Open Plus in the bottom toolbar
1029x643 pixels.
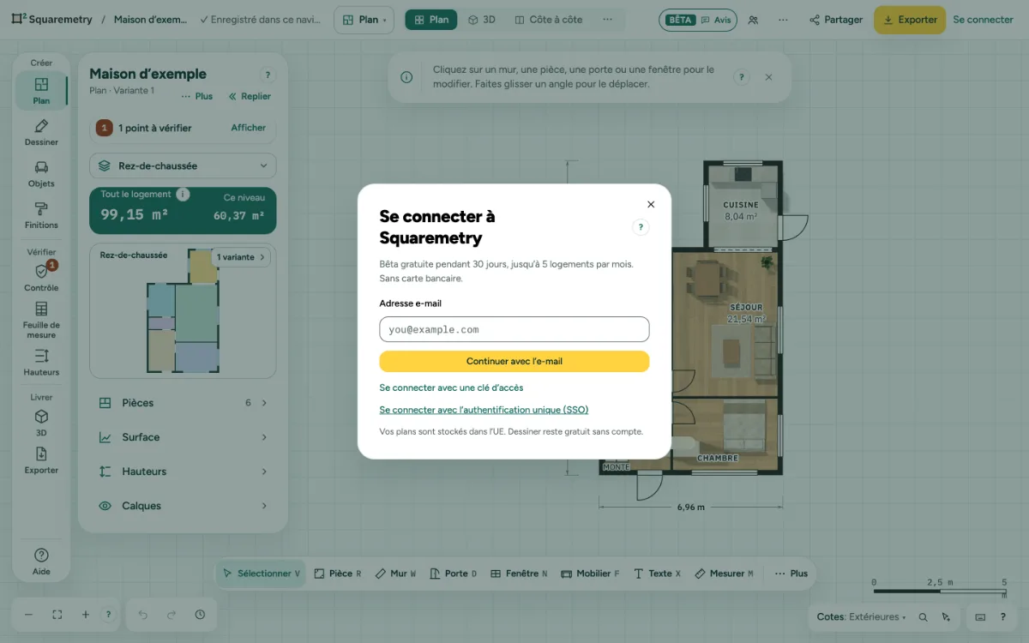point(791,574)
